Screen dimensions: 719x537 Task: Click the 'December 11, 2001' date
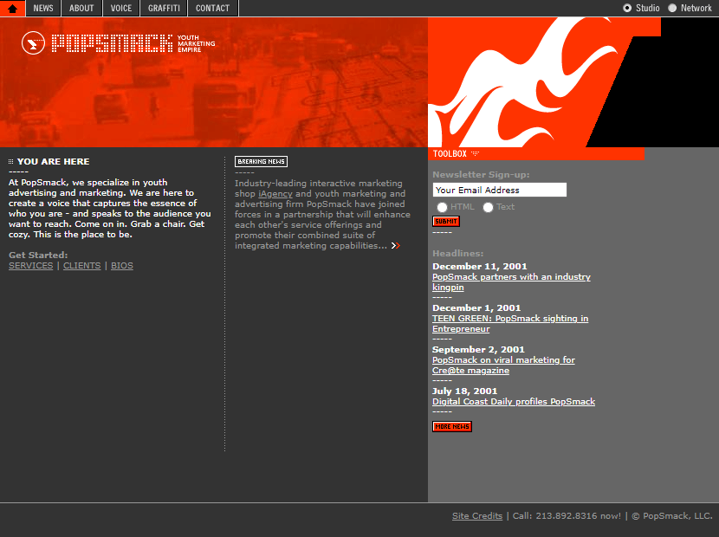480,267
